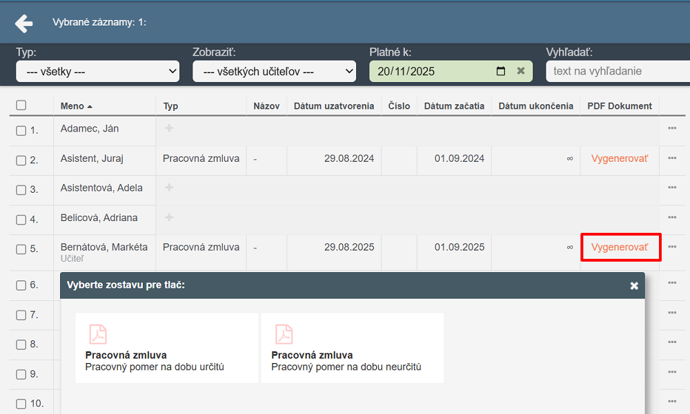The height and width of the screenshot is (414, 690).
Task: Open calendar picker in Platné k field
Action: point(501,71)
